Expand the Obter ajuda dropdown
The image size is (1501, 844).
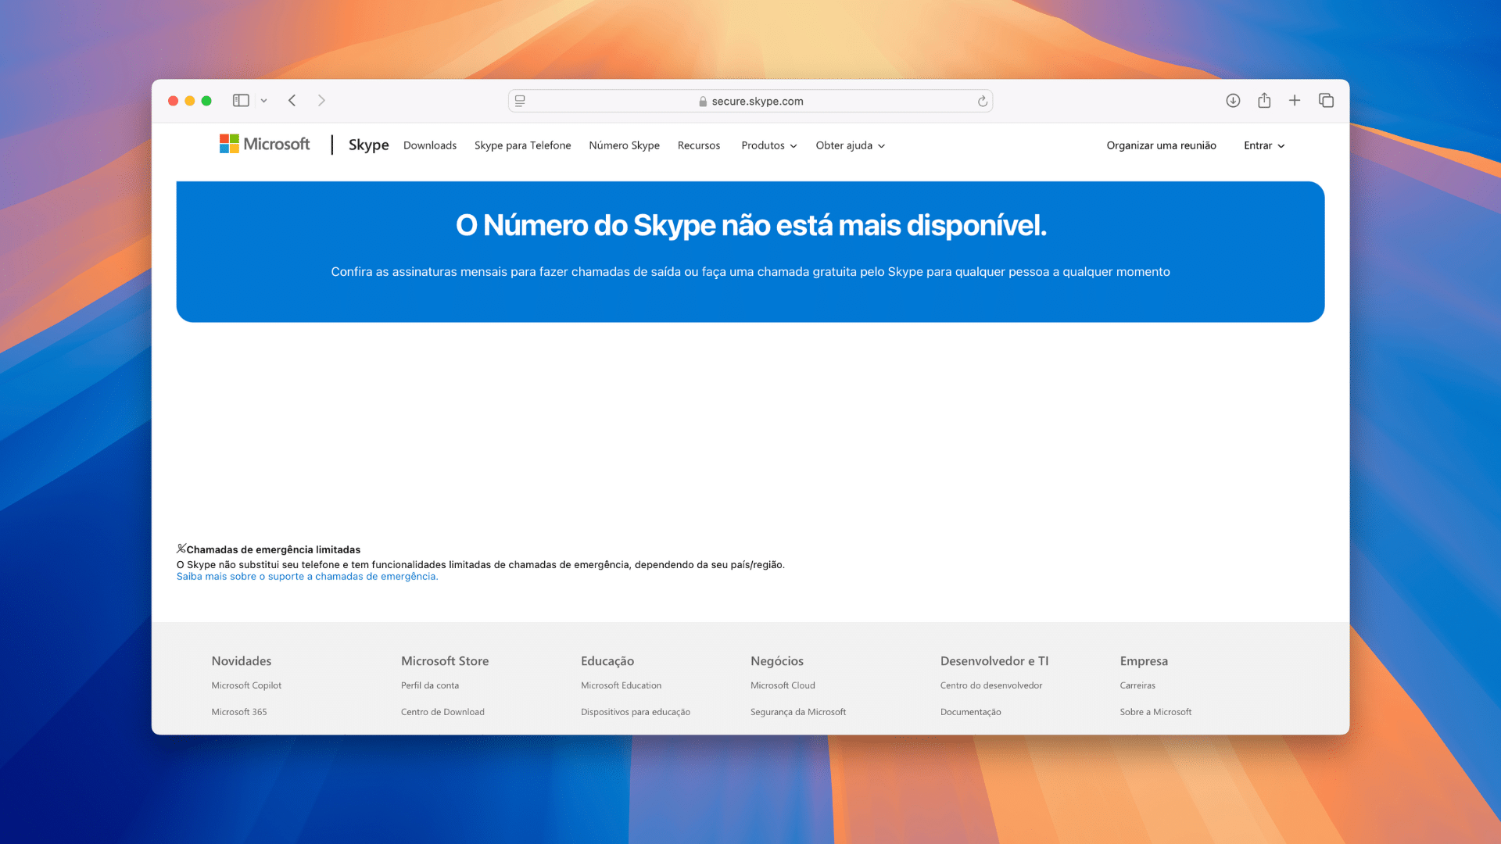tap(851, 145)
